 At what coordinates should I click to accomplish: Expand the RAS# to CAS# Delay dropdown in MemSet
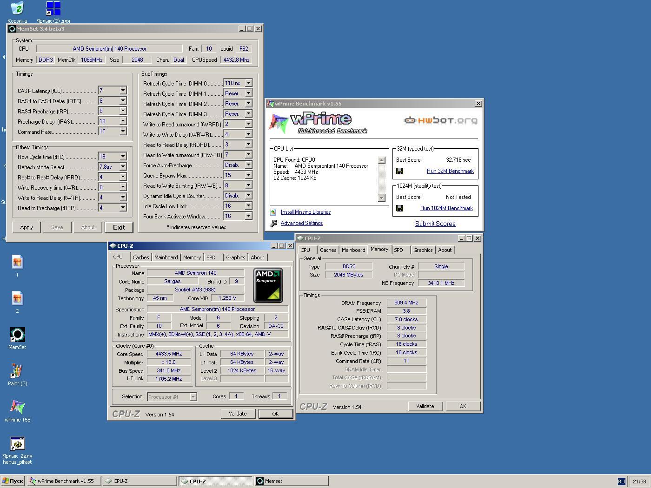pos(123,101)
